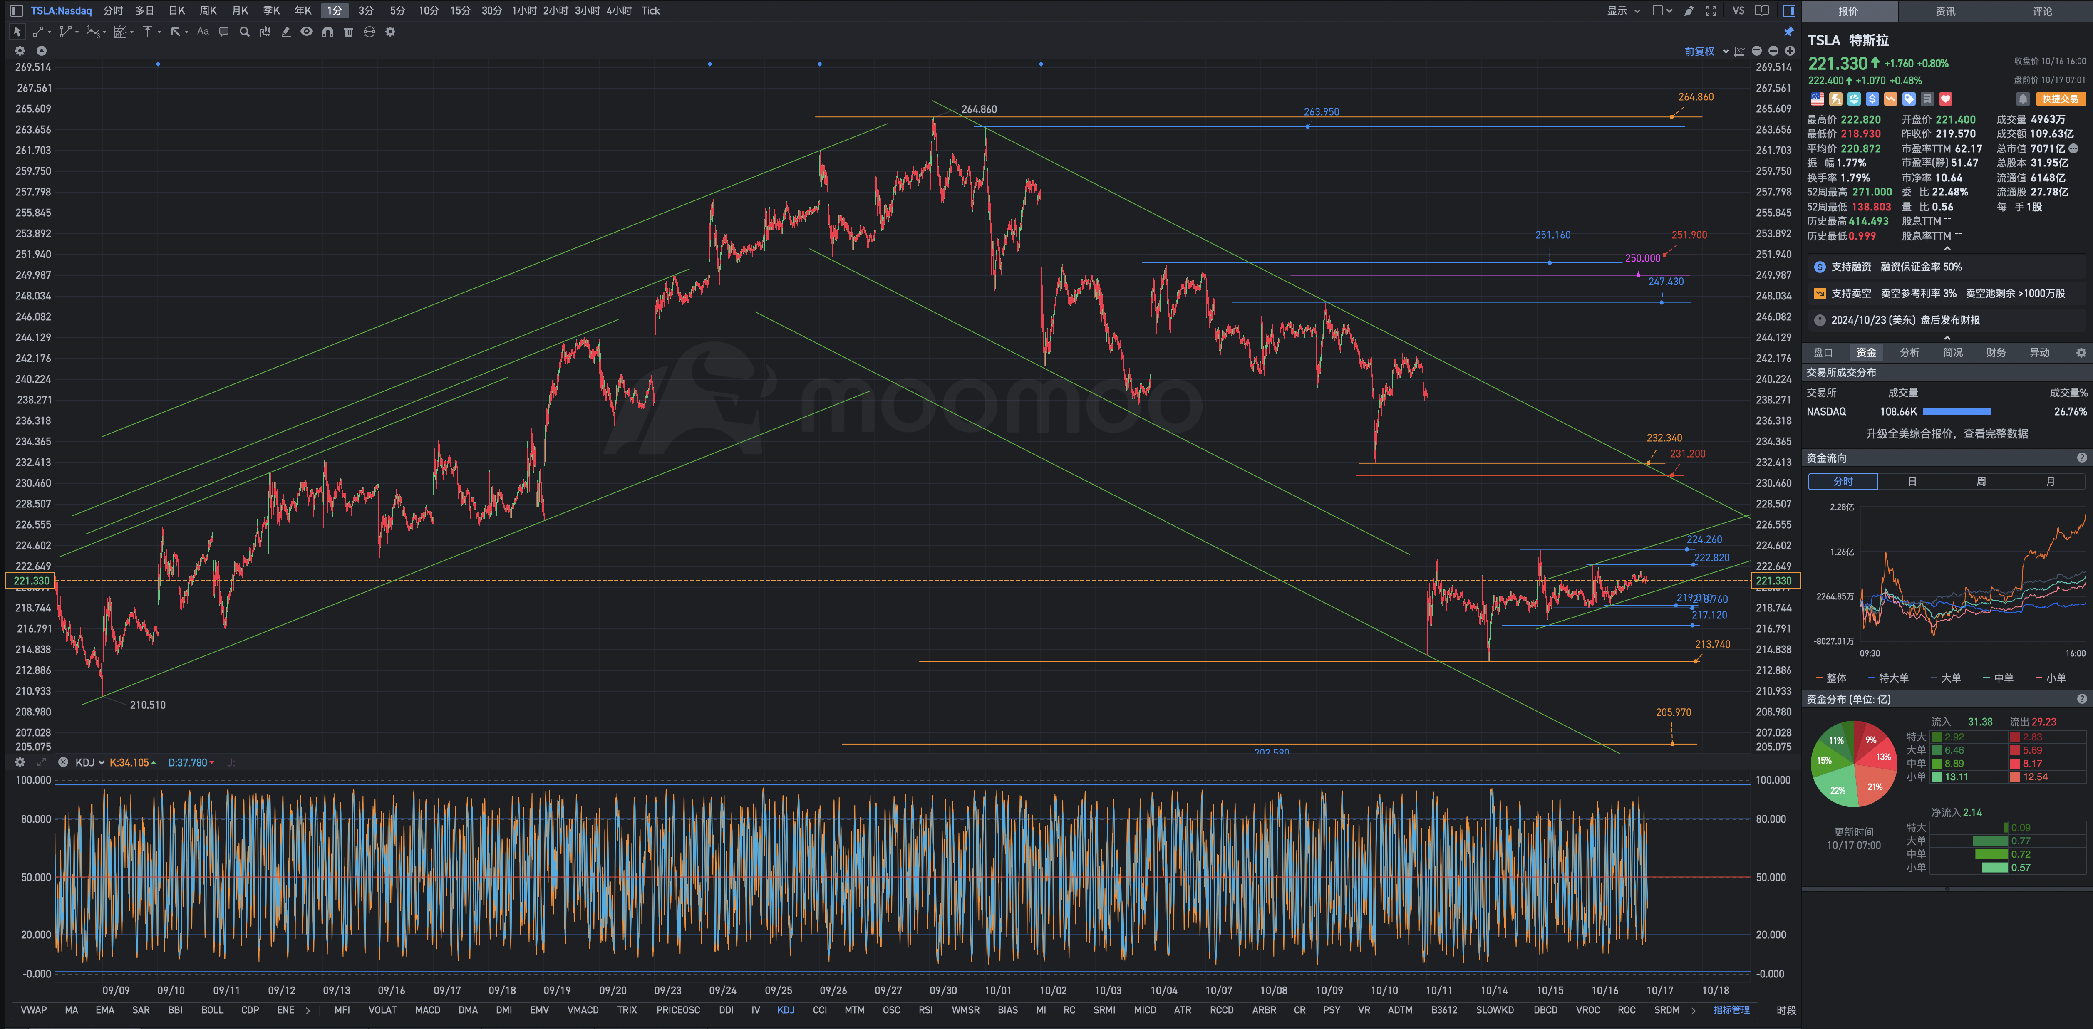The image size is (2093, 1029).
Task: Select the trend line drawing tool
Action: point(38,32)
